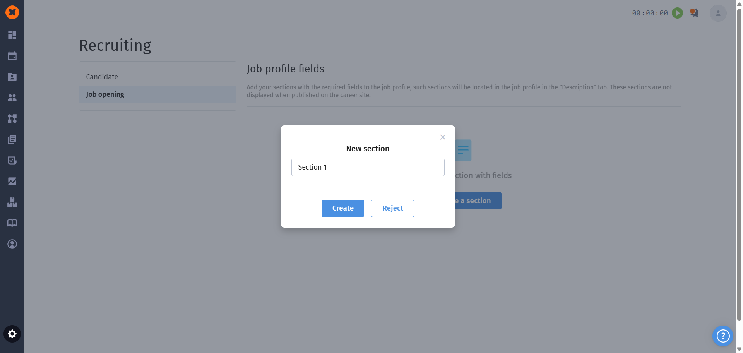Close the New section dialog
The height and width of the screenshot is (353, 743).
click(443, 137)
